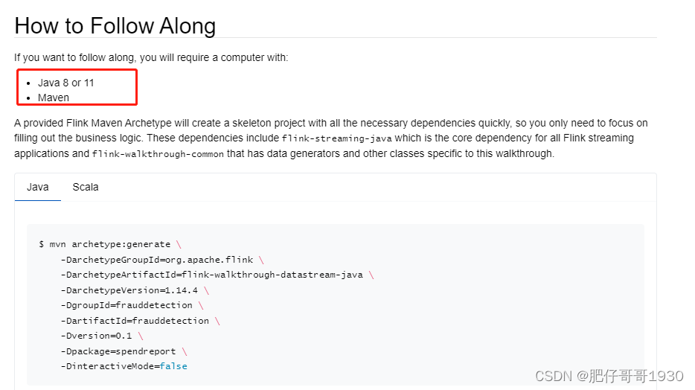Click the -DartifactId=frauddetection line

[x=135, y=321]
